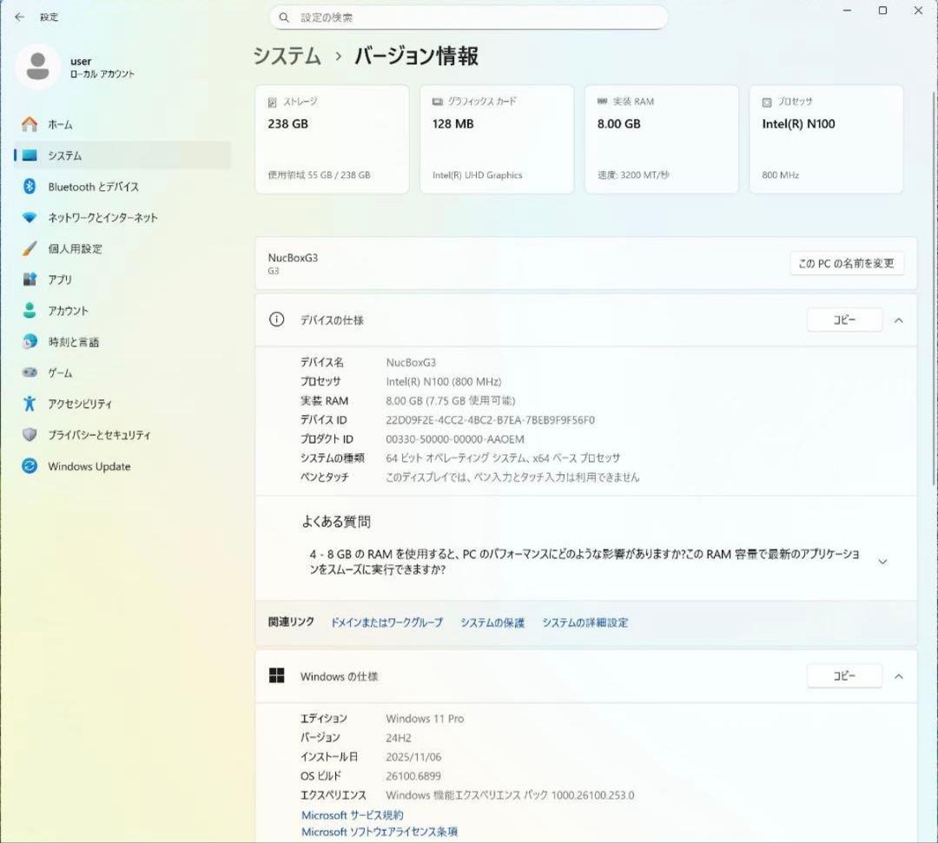Click the 実装 RAM memory icon
Viewport: 938px width, 843px height.
pos(602,102)
